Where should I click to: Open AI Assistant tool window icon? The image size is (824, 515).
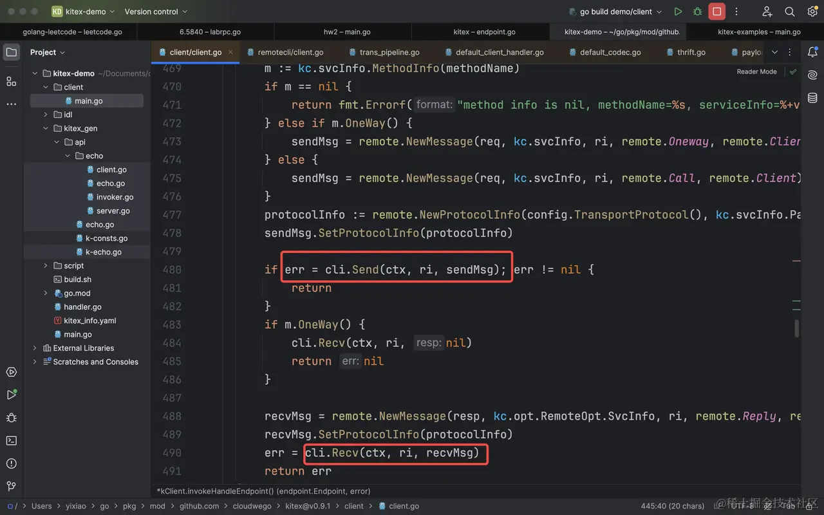[x=812, y=75]
